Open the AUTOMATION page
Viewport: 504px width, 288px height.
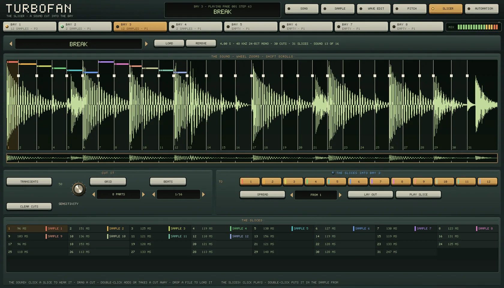coord(482,9)
